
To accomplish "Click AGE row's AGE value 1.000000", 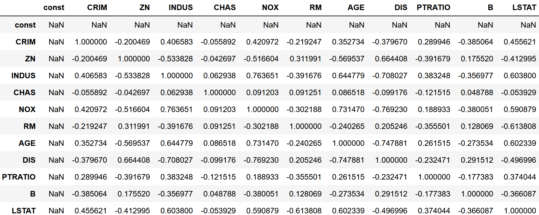I will 348,143.
